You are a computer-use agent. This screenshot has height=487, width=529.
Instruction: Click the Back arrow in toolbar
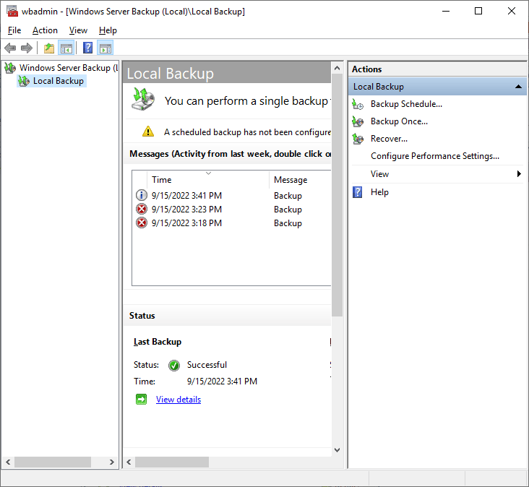10,48
